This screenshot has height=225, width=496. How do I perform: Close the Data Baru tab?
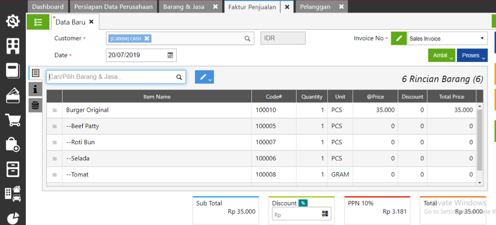click(x=91, y=21)
